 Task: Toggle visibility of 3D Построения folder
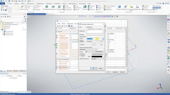(23, 23)
